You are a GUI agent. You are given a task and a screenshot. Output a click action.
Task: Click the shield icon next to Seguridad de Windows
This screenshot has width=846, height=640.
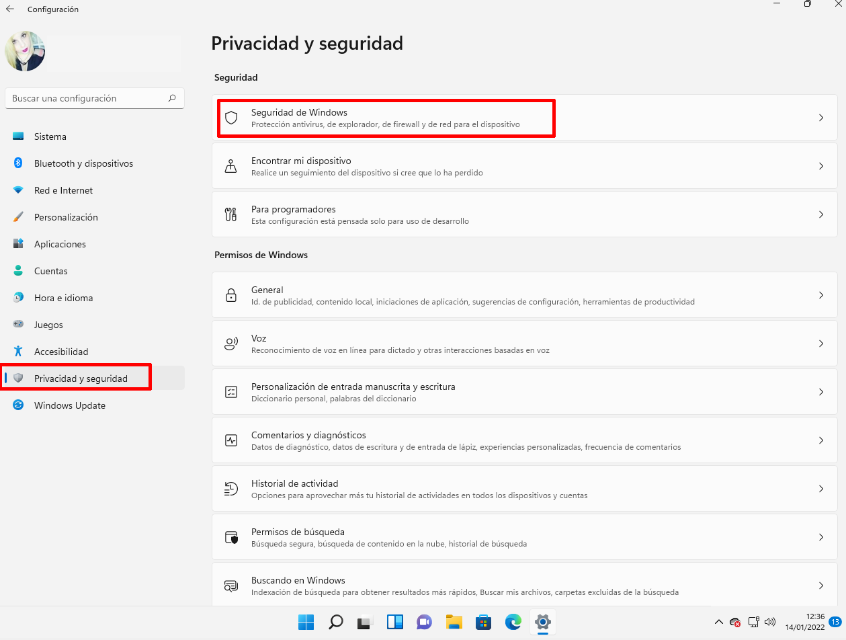click(x=232, y=118)
